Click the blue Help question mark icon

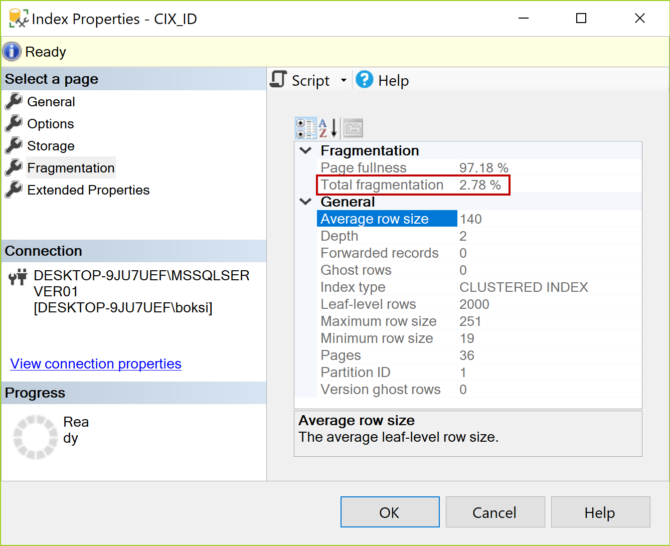[x=365, y=79]
